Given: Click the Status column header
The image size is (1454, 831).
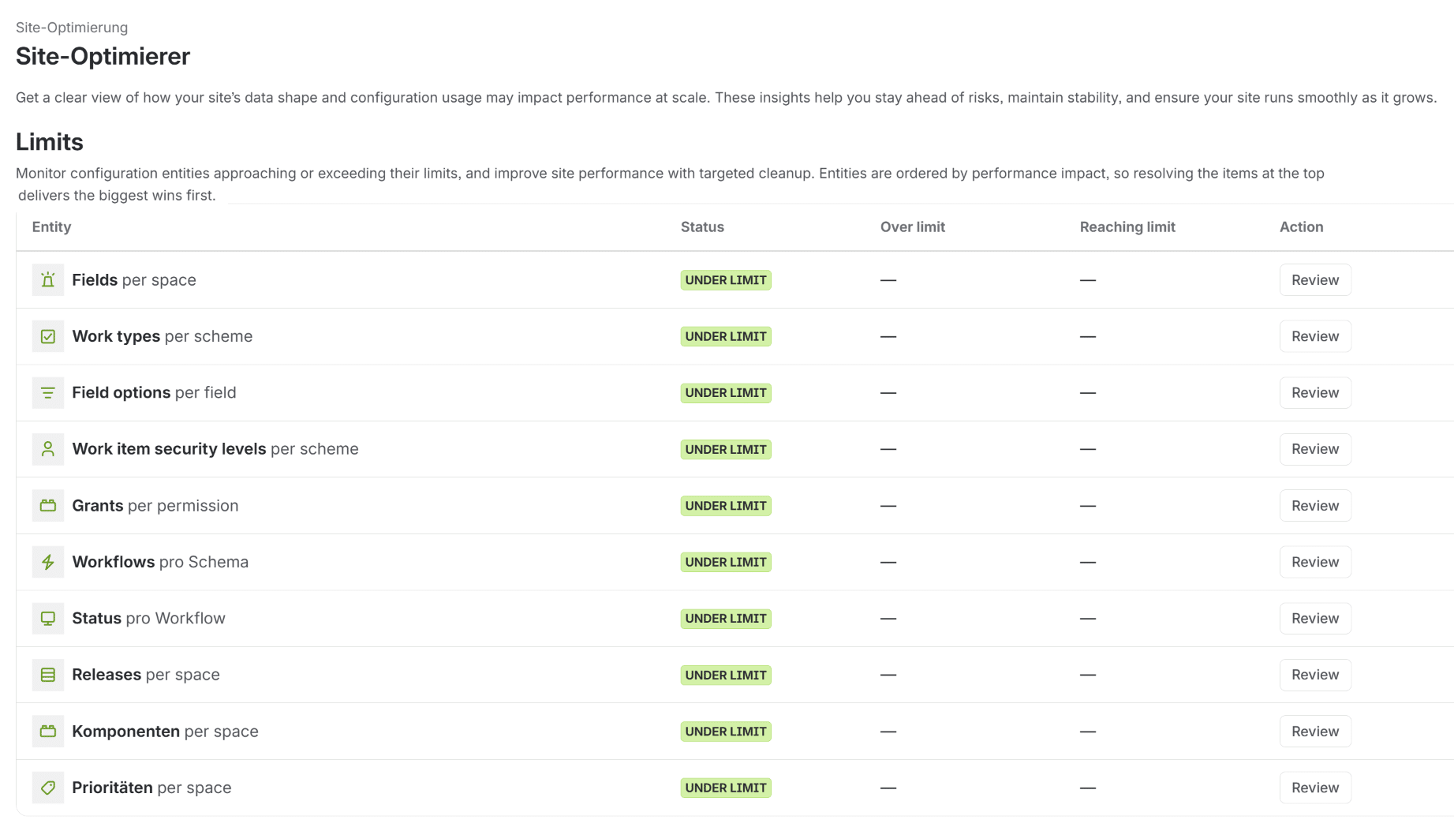Looking at the screenshot, I should pos(702,227).
